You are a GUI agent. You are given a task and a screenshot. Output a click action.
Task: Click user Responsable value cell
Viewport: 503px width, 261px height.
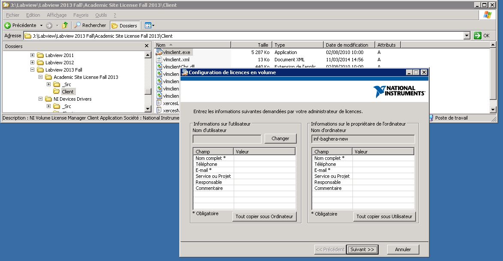tap(264, 182)
